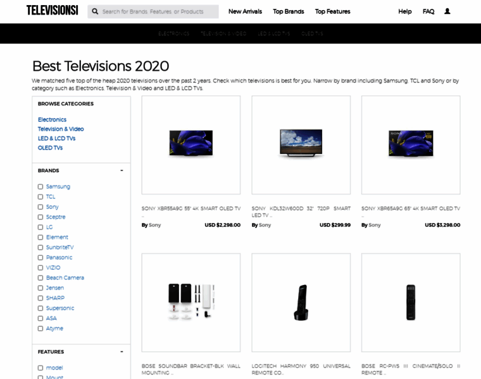Open New Arrivals menu
Image resolution: width=481 pixels, height=379 pixels.
pyautogui.click(x=245, y=11)
